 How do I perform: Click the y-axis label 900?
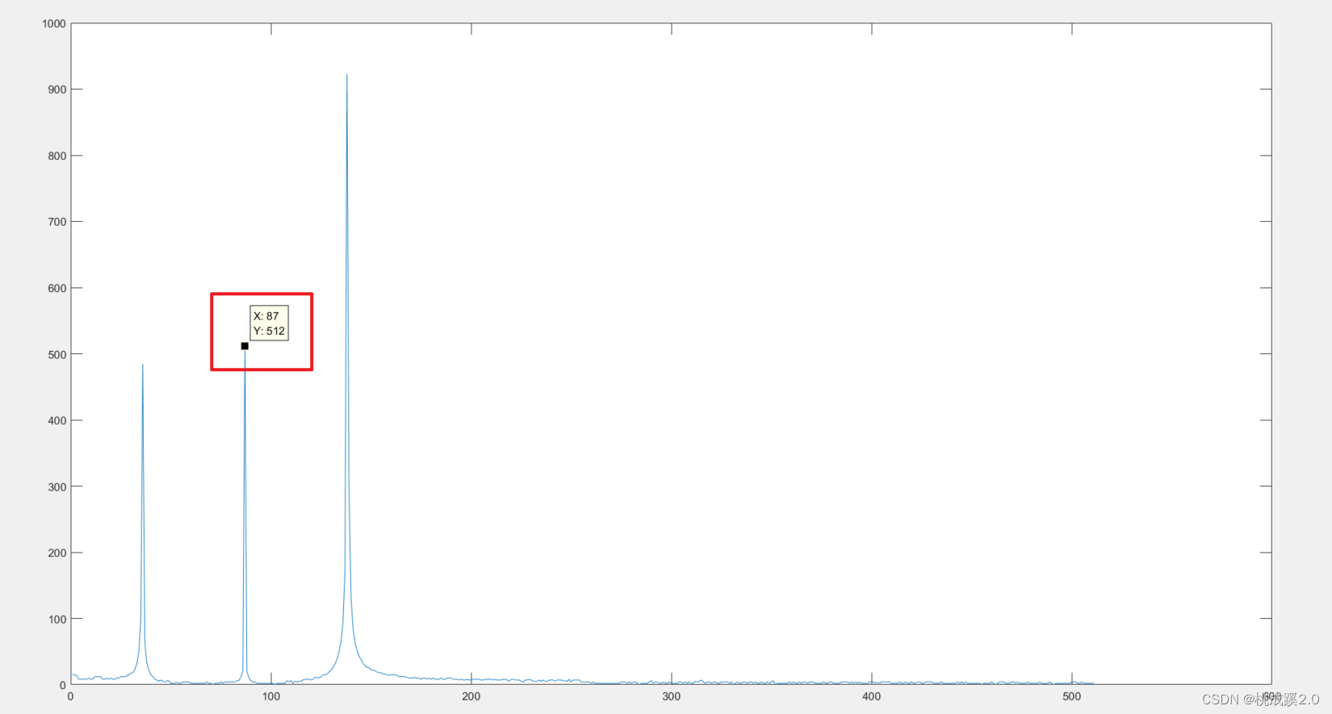[57, 90]
